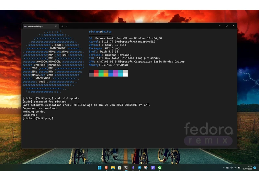Open File Explorer from the taskbar
This screenshot has width=259, height=181.
113,168
